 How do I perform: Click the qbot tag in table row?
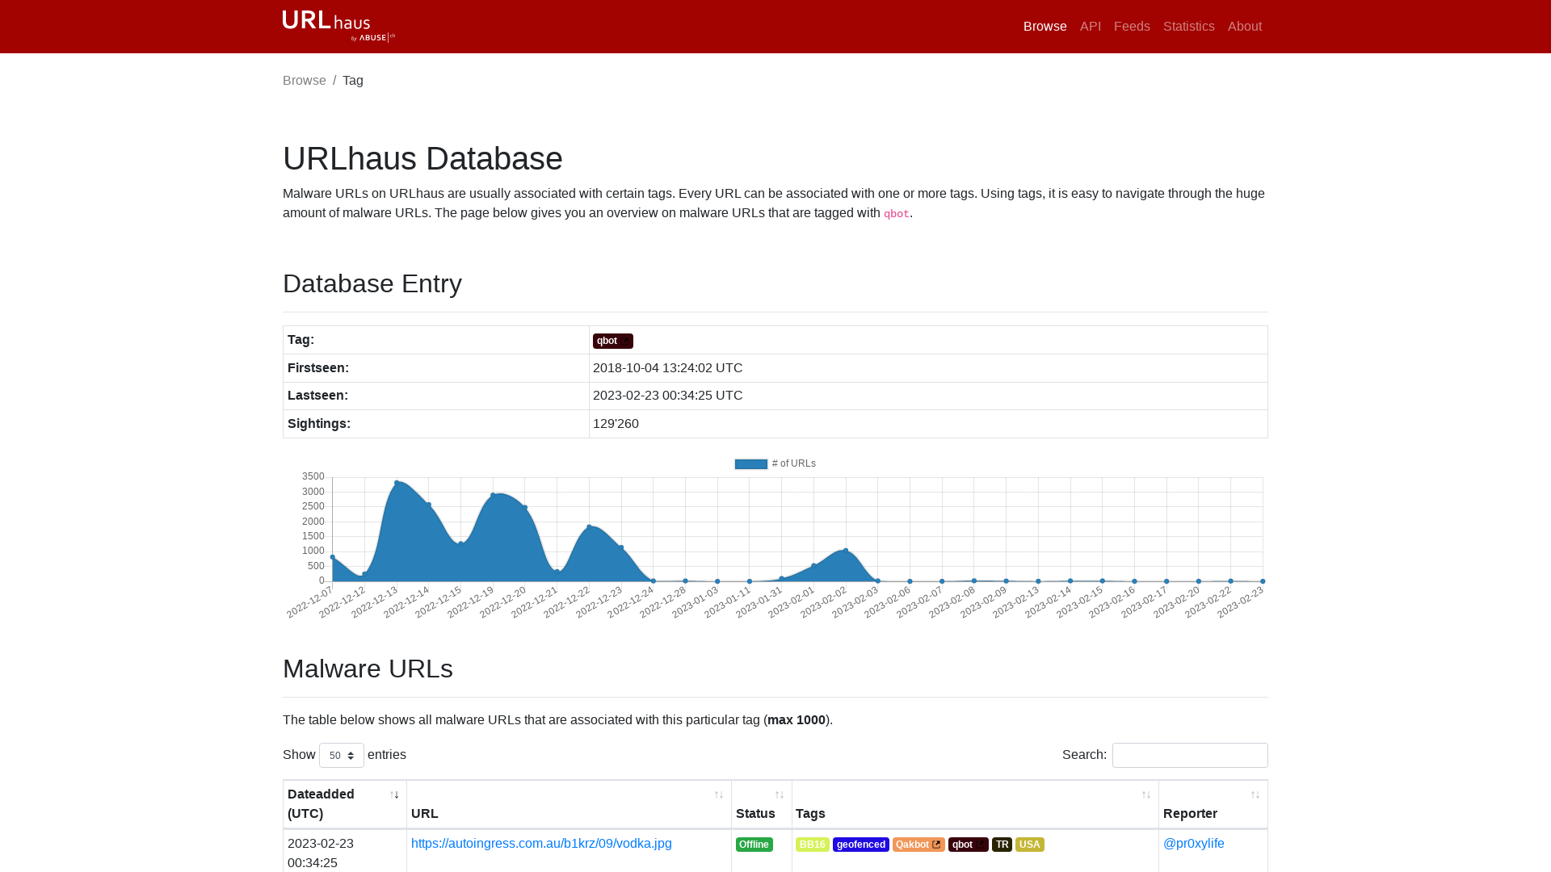969,845
